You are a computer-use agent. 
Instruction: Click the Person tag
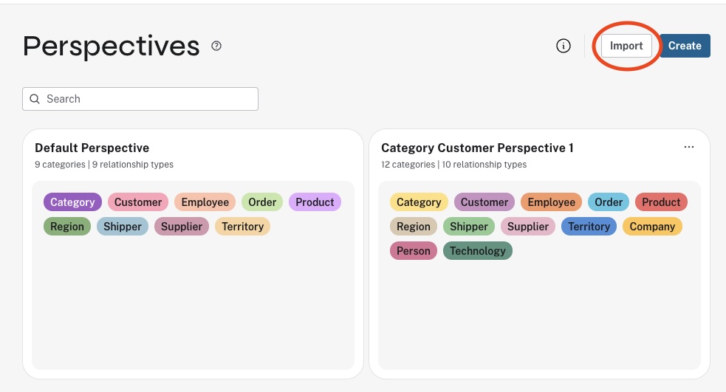pyautogui.click(x=413, y=251)
